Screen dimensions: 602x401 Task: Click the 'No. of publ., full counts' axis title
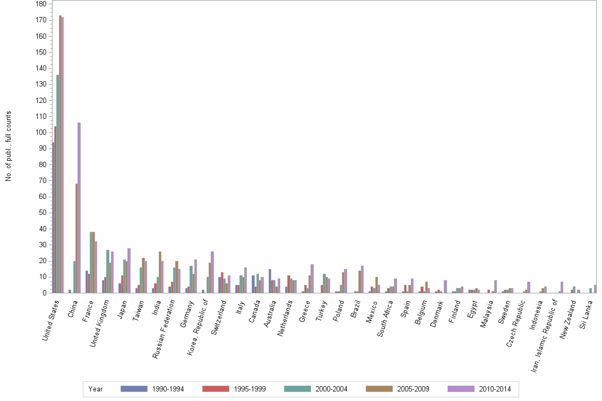point(8,146)
